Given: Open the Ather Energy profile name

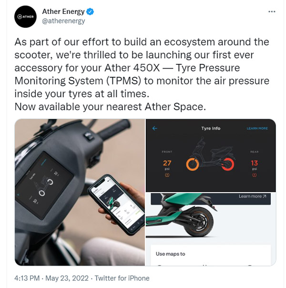Looking at the screenshot, I should coord(63,11).
